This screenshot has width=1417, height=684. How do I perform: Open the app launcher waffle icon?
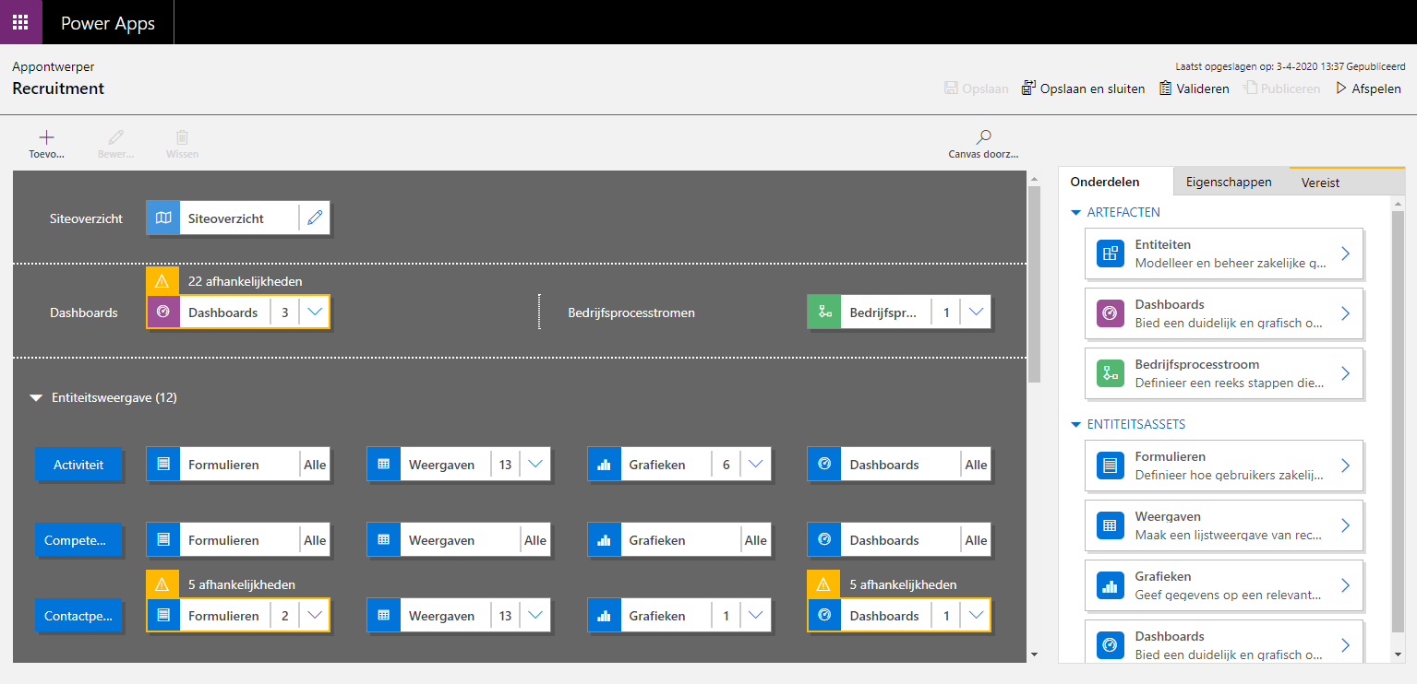click(20, 22)
